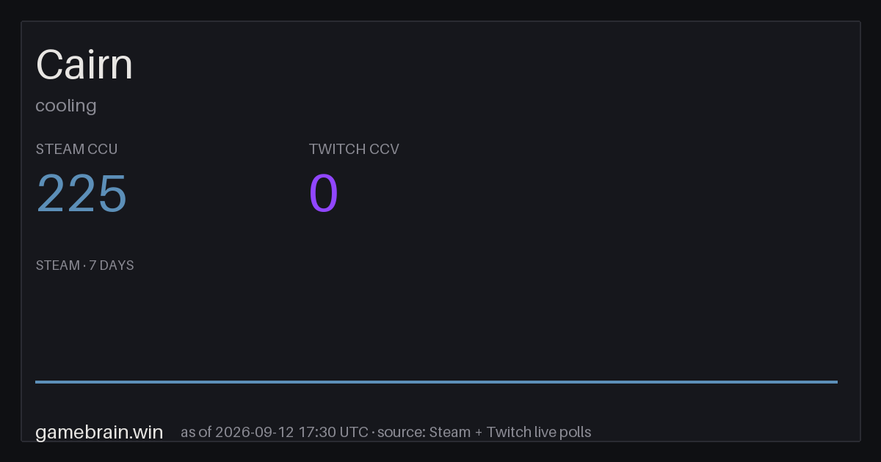Click empty chart area above the sparkline

point(436,326)
